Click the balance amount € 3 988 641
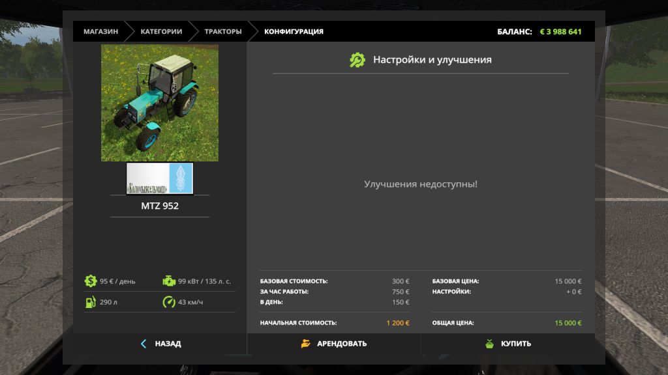Screen dimensions: 668x375 coord(560,31)
